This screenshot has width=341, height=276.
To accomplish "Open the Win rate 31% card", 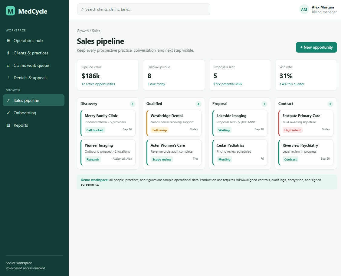I will tap(306, 75).
